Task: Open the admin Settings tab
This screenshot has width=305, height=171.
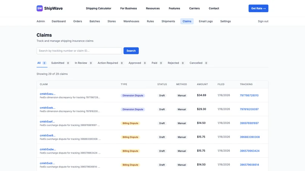Action: 225,21
